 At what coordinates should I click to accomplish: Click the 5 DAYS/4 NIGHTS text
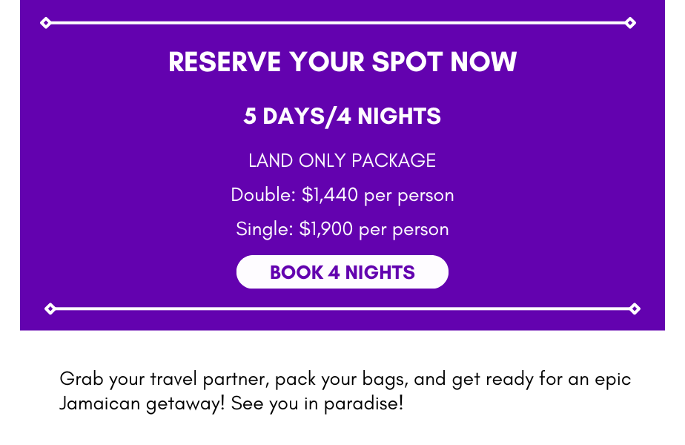click(x=342, y=116)
